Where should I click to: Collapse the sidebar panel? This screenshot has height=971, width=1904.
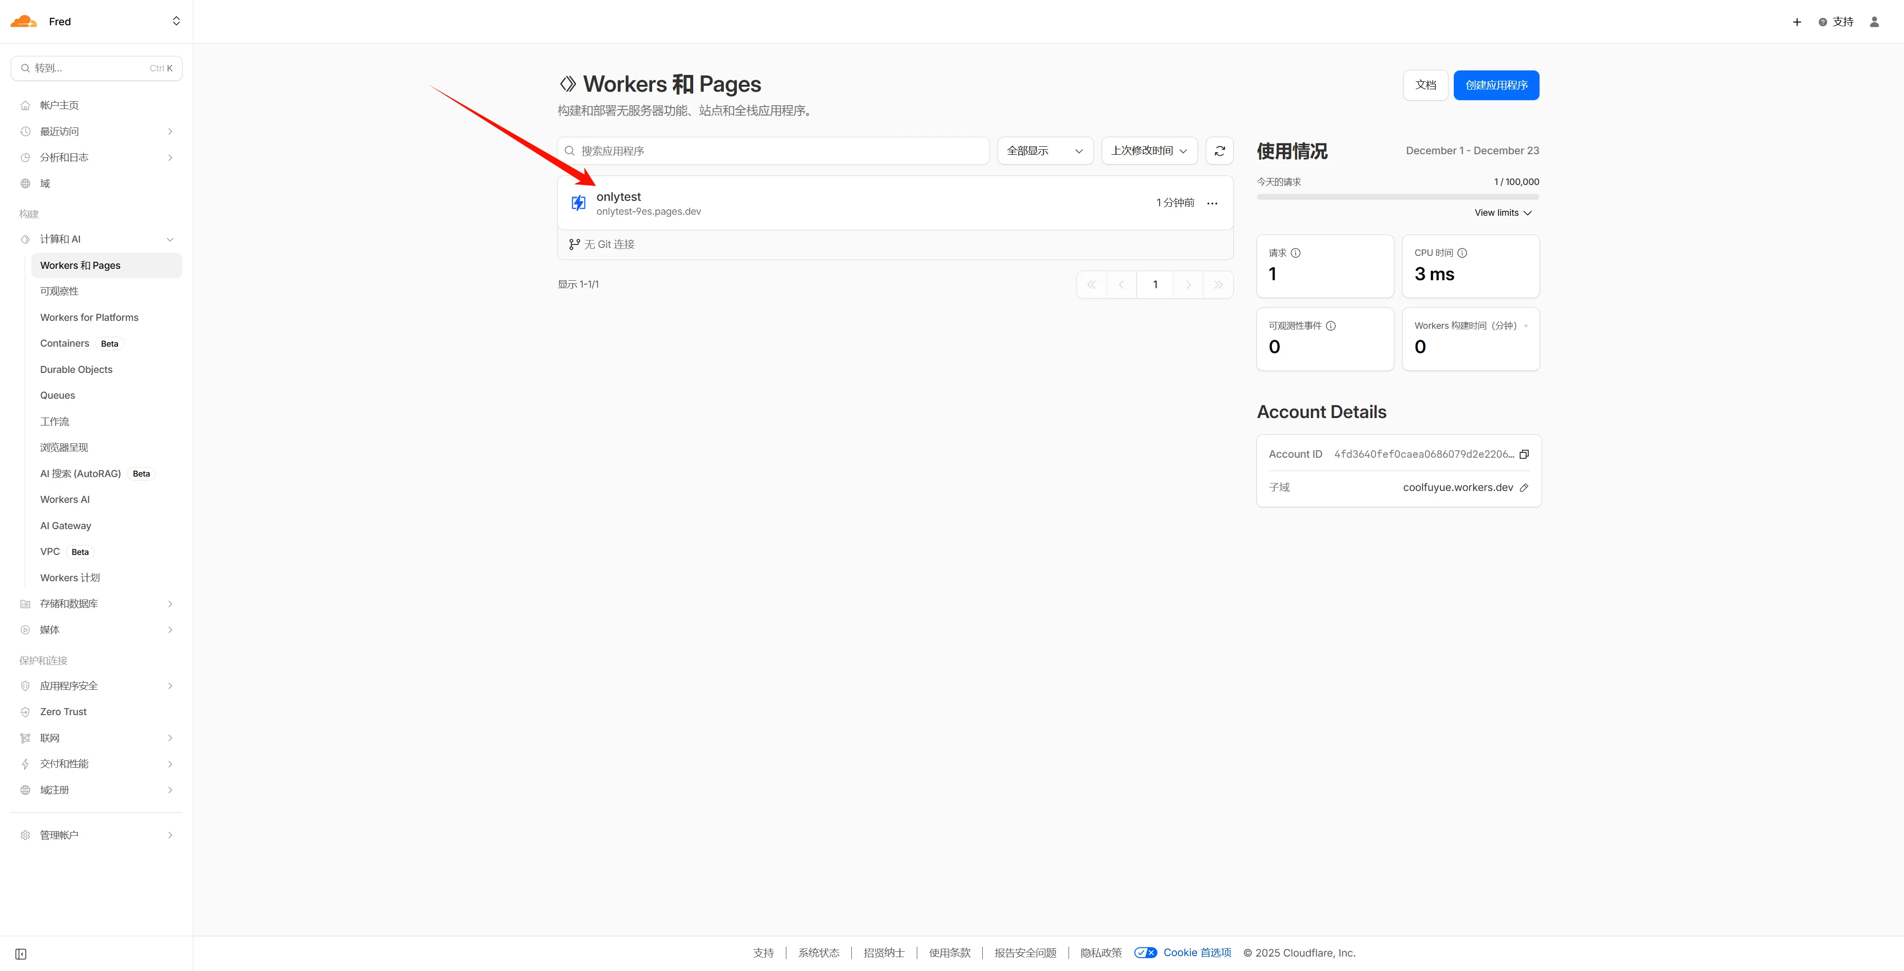point(21,954)
